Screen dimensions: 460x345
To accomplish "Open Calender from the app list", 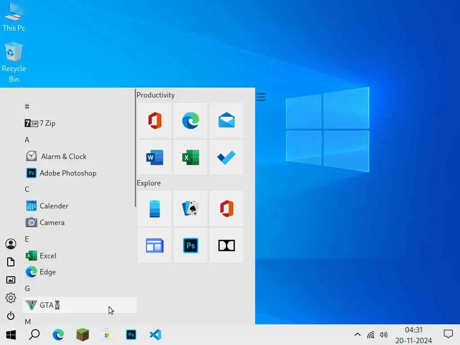I will [79, 206].
